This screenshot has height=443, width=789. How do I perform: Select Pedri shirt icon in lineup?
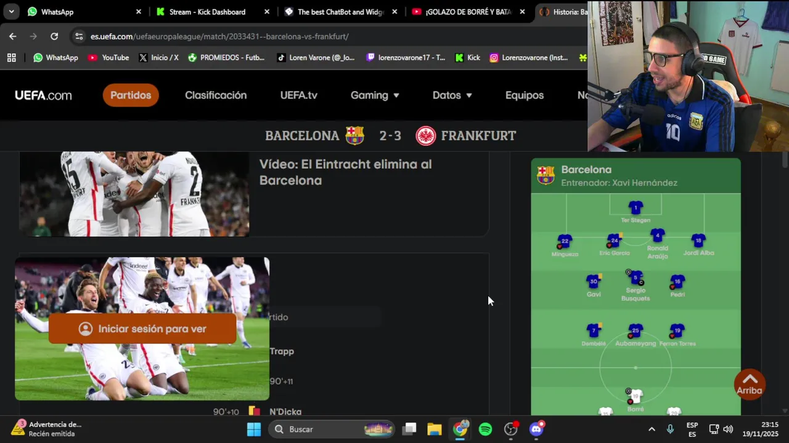(677, 282)
